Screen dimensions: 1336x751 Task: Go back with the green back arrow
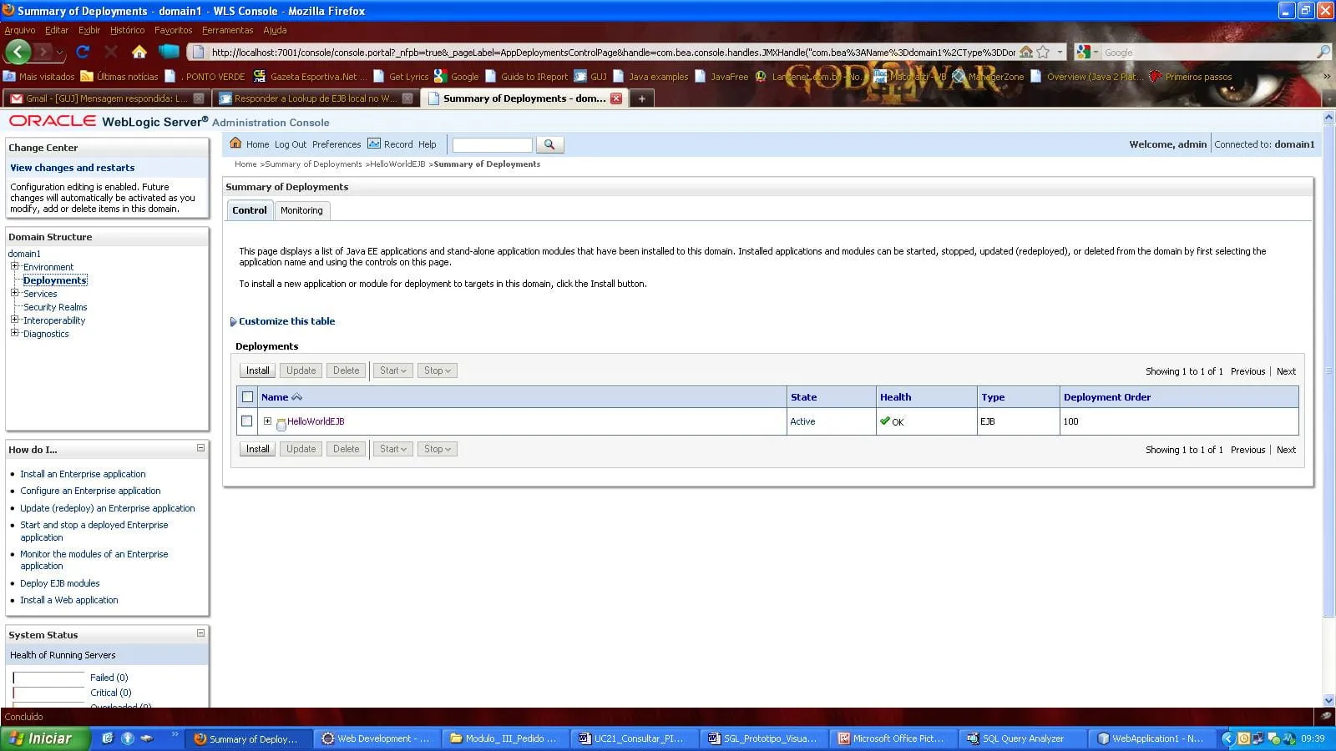click(18, 52)
